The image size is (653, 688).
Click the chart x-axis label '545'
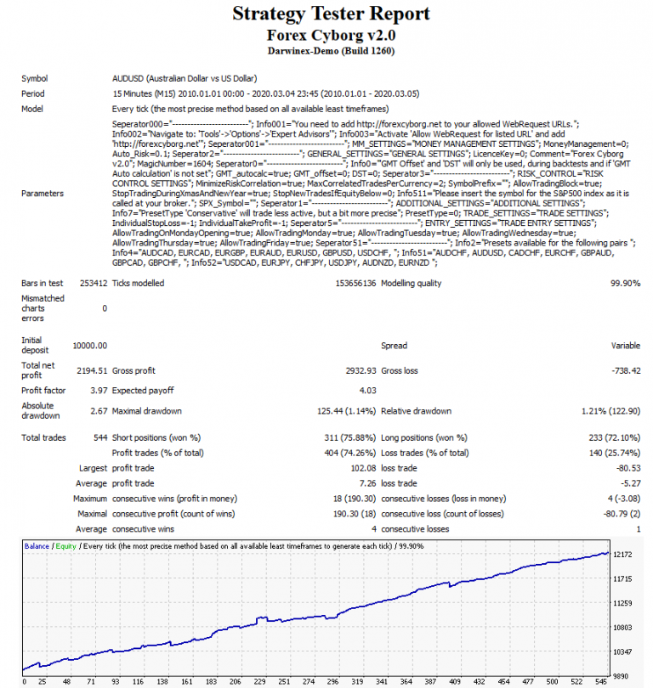point(601,682)
